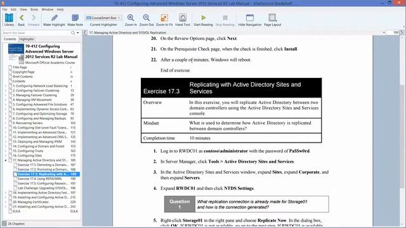Click the page icon beside 12. Implementing an Advanced DNS

[x=10, y=137]
